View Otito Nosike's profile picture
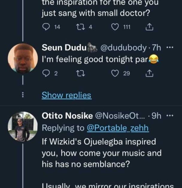Screen dimensions: 182x188 [x=23, y=127]
